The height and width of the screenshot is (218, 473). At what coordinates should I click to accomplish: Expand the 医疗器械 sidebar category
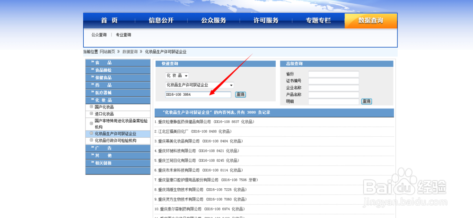click(118, 93)
